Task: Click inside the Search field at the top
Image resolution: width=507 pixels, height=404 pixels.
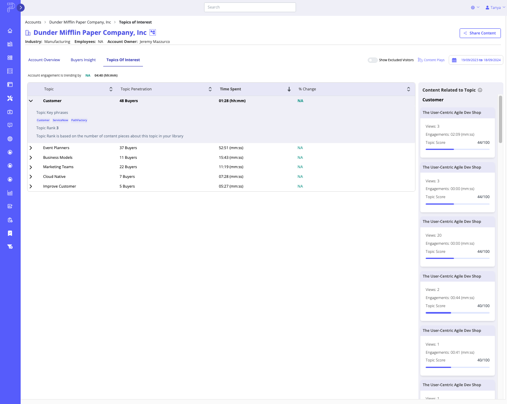Action: (250, 7)
